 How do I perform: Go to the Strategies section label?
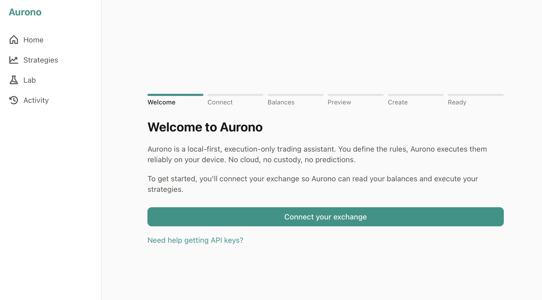tap(41, 60)
